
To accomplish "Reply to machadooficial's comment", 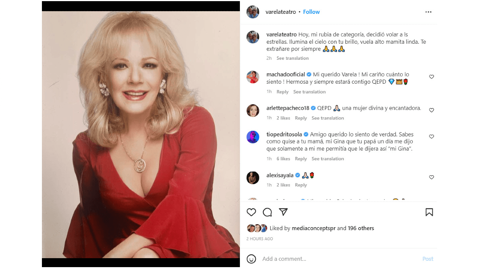I will [283, 92].
